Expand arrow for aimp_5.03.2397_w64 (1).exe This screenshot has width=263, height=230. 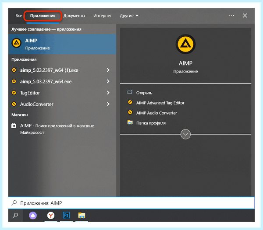(x=108, y=70)
